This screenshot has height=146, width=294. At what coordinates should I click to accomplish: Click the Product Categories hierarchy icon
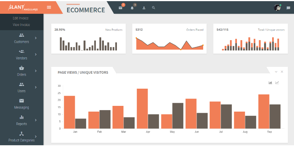tap(21, 134)
